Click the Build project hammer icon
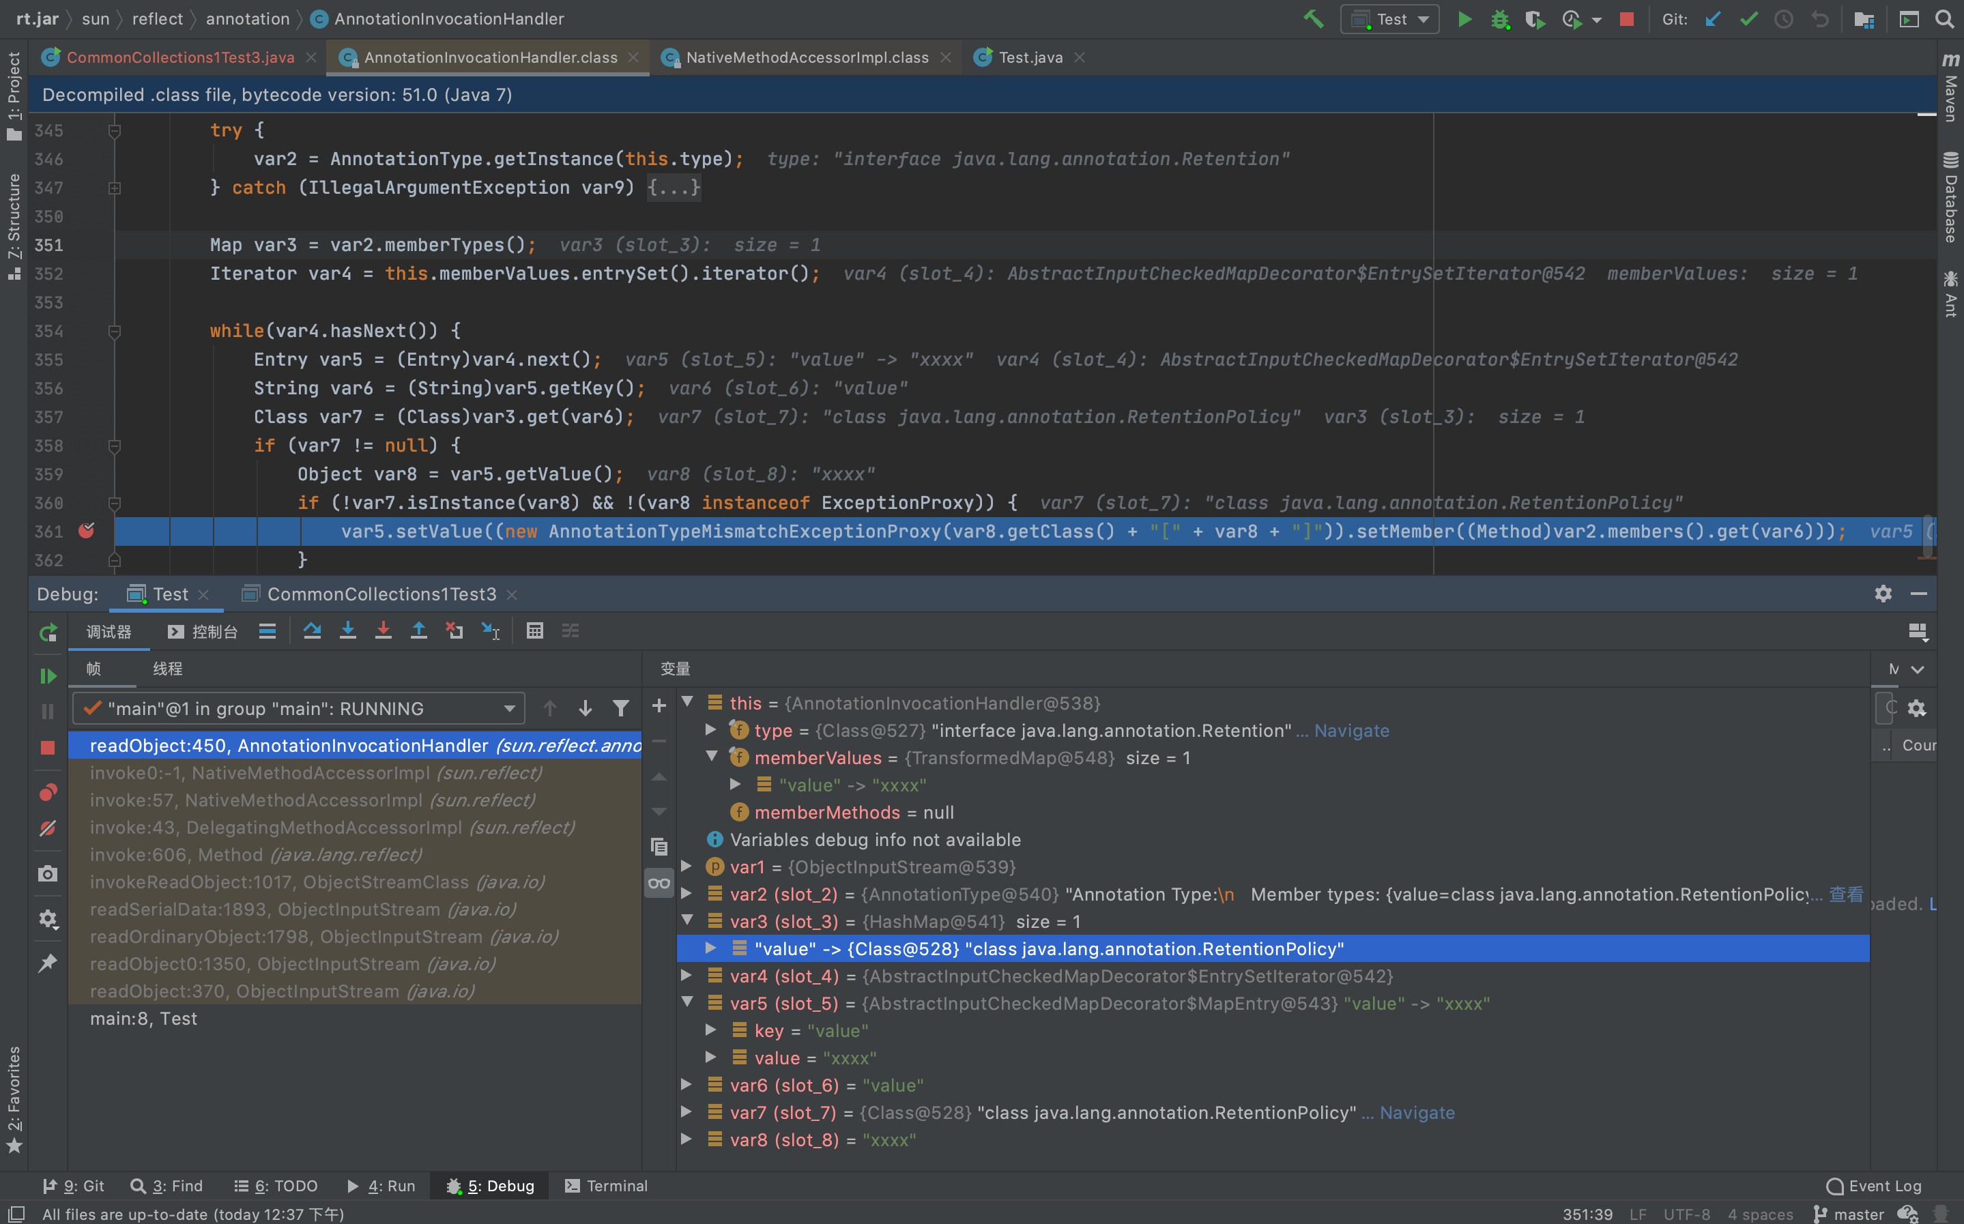The width and height of the screenshot is (1964, 1224). [1313, 18]
